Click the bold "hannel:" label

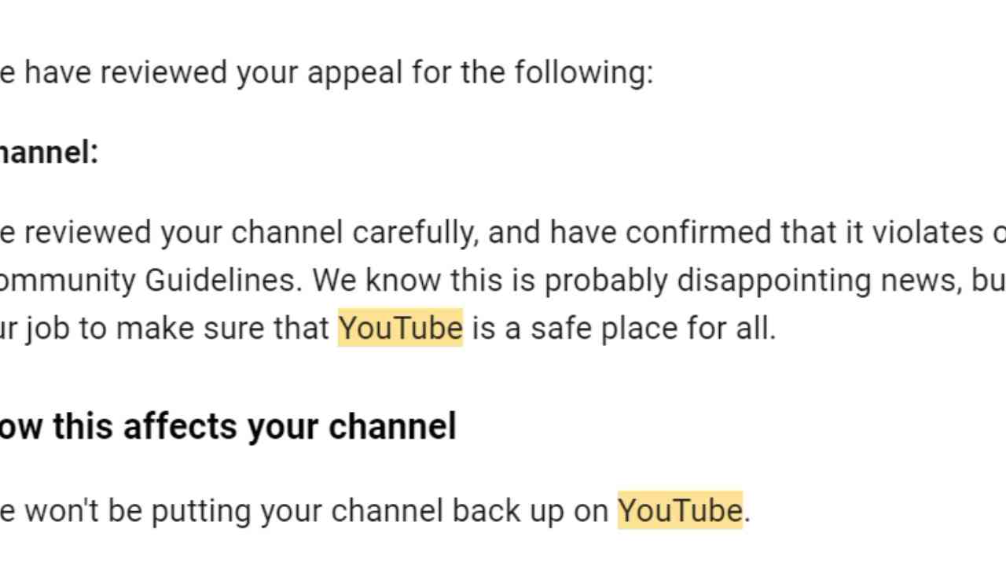point(49,153)
